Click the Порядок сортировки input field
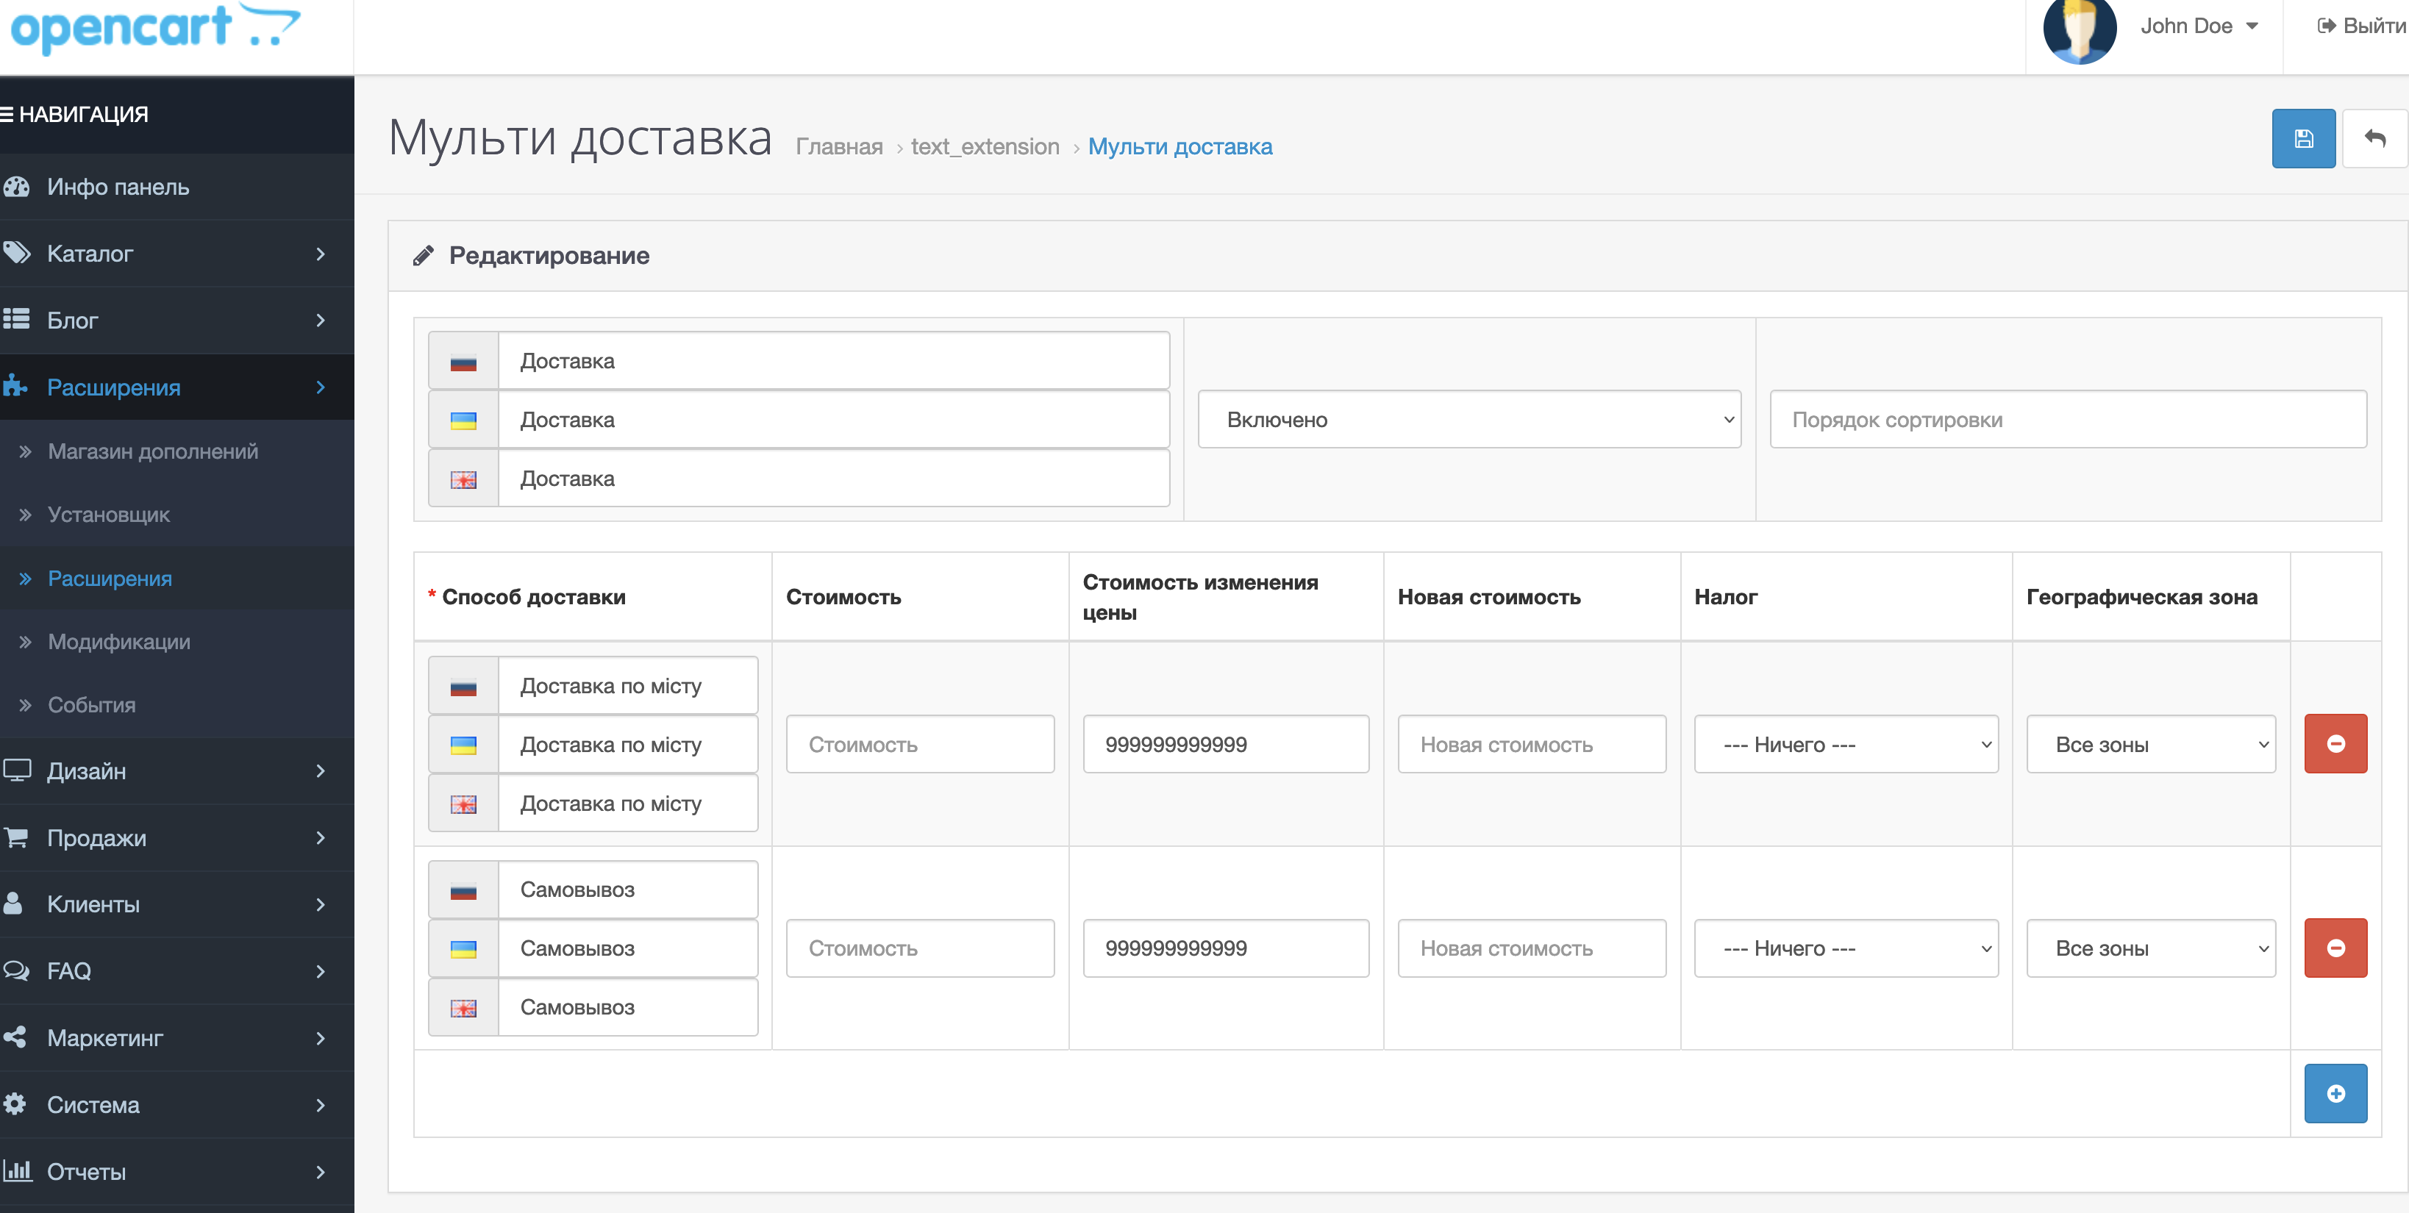2409x1213 pixels. pyautogui.click(x=2067, y=420)
